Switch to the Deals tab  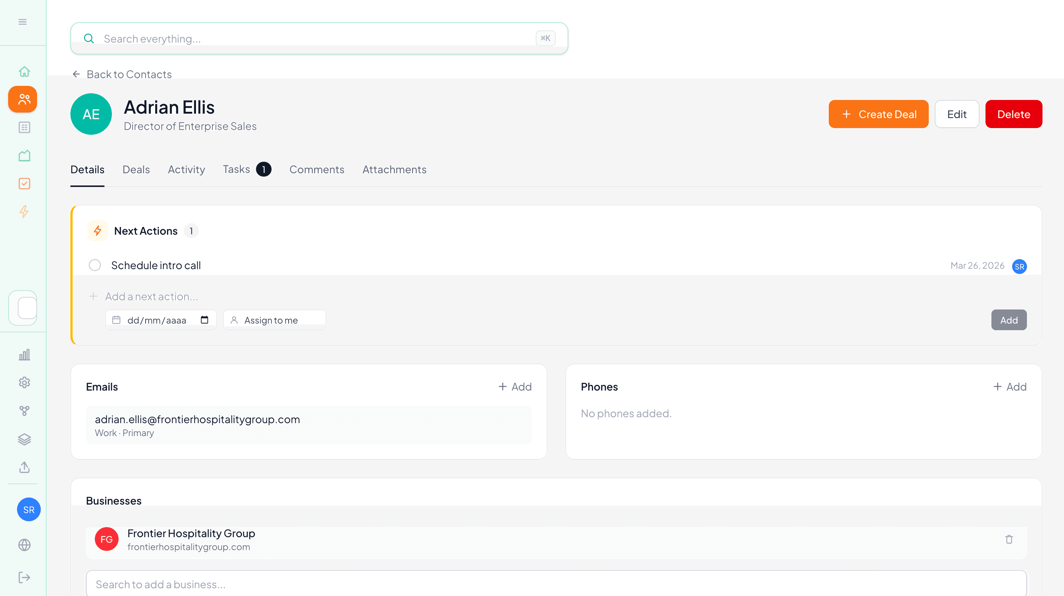point(136,170)
